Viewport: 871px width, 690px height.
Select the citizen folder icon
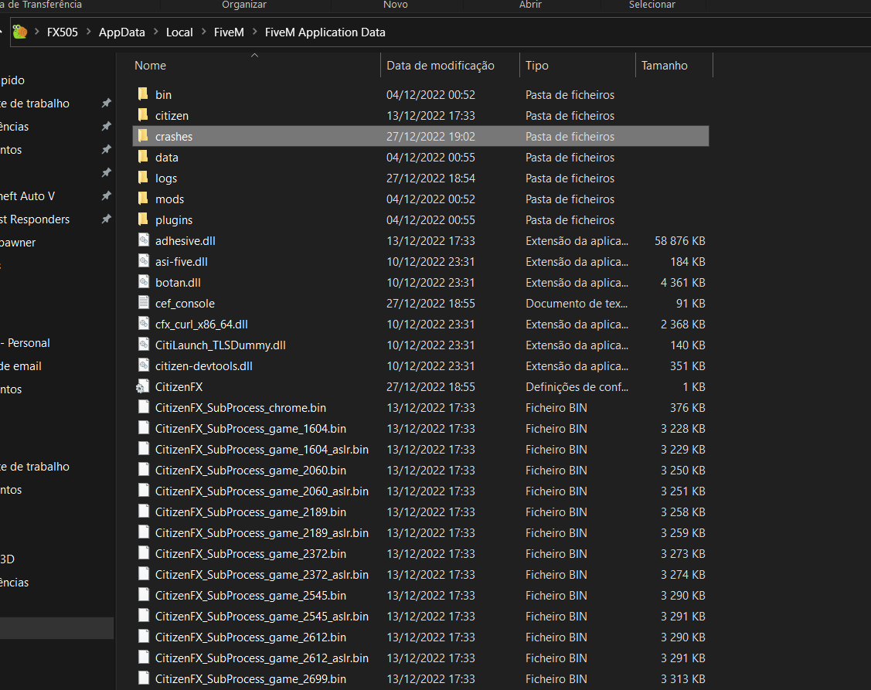[143, 115]
